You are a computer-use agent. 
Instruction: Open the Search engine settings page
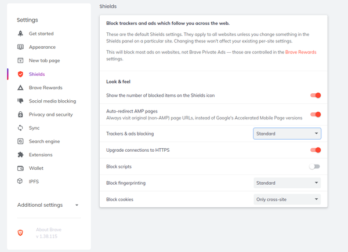pos(44,141)
